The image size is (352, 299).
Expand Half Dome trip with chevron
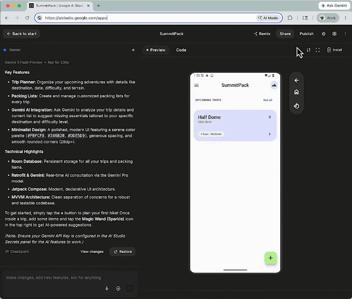pos(270,134)
